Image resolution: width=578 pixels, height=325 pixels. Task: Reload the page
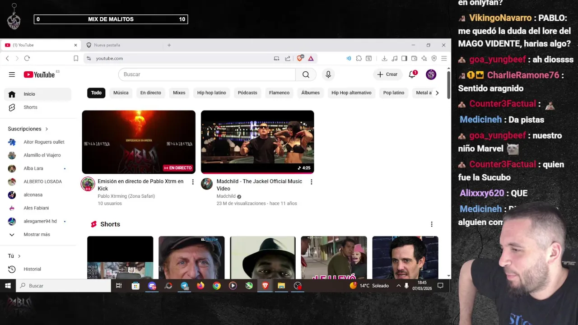coord(27,58)
